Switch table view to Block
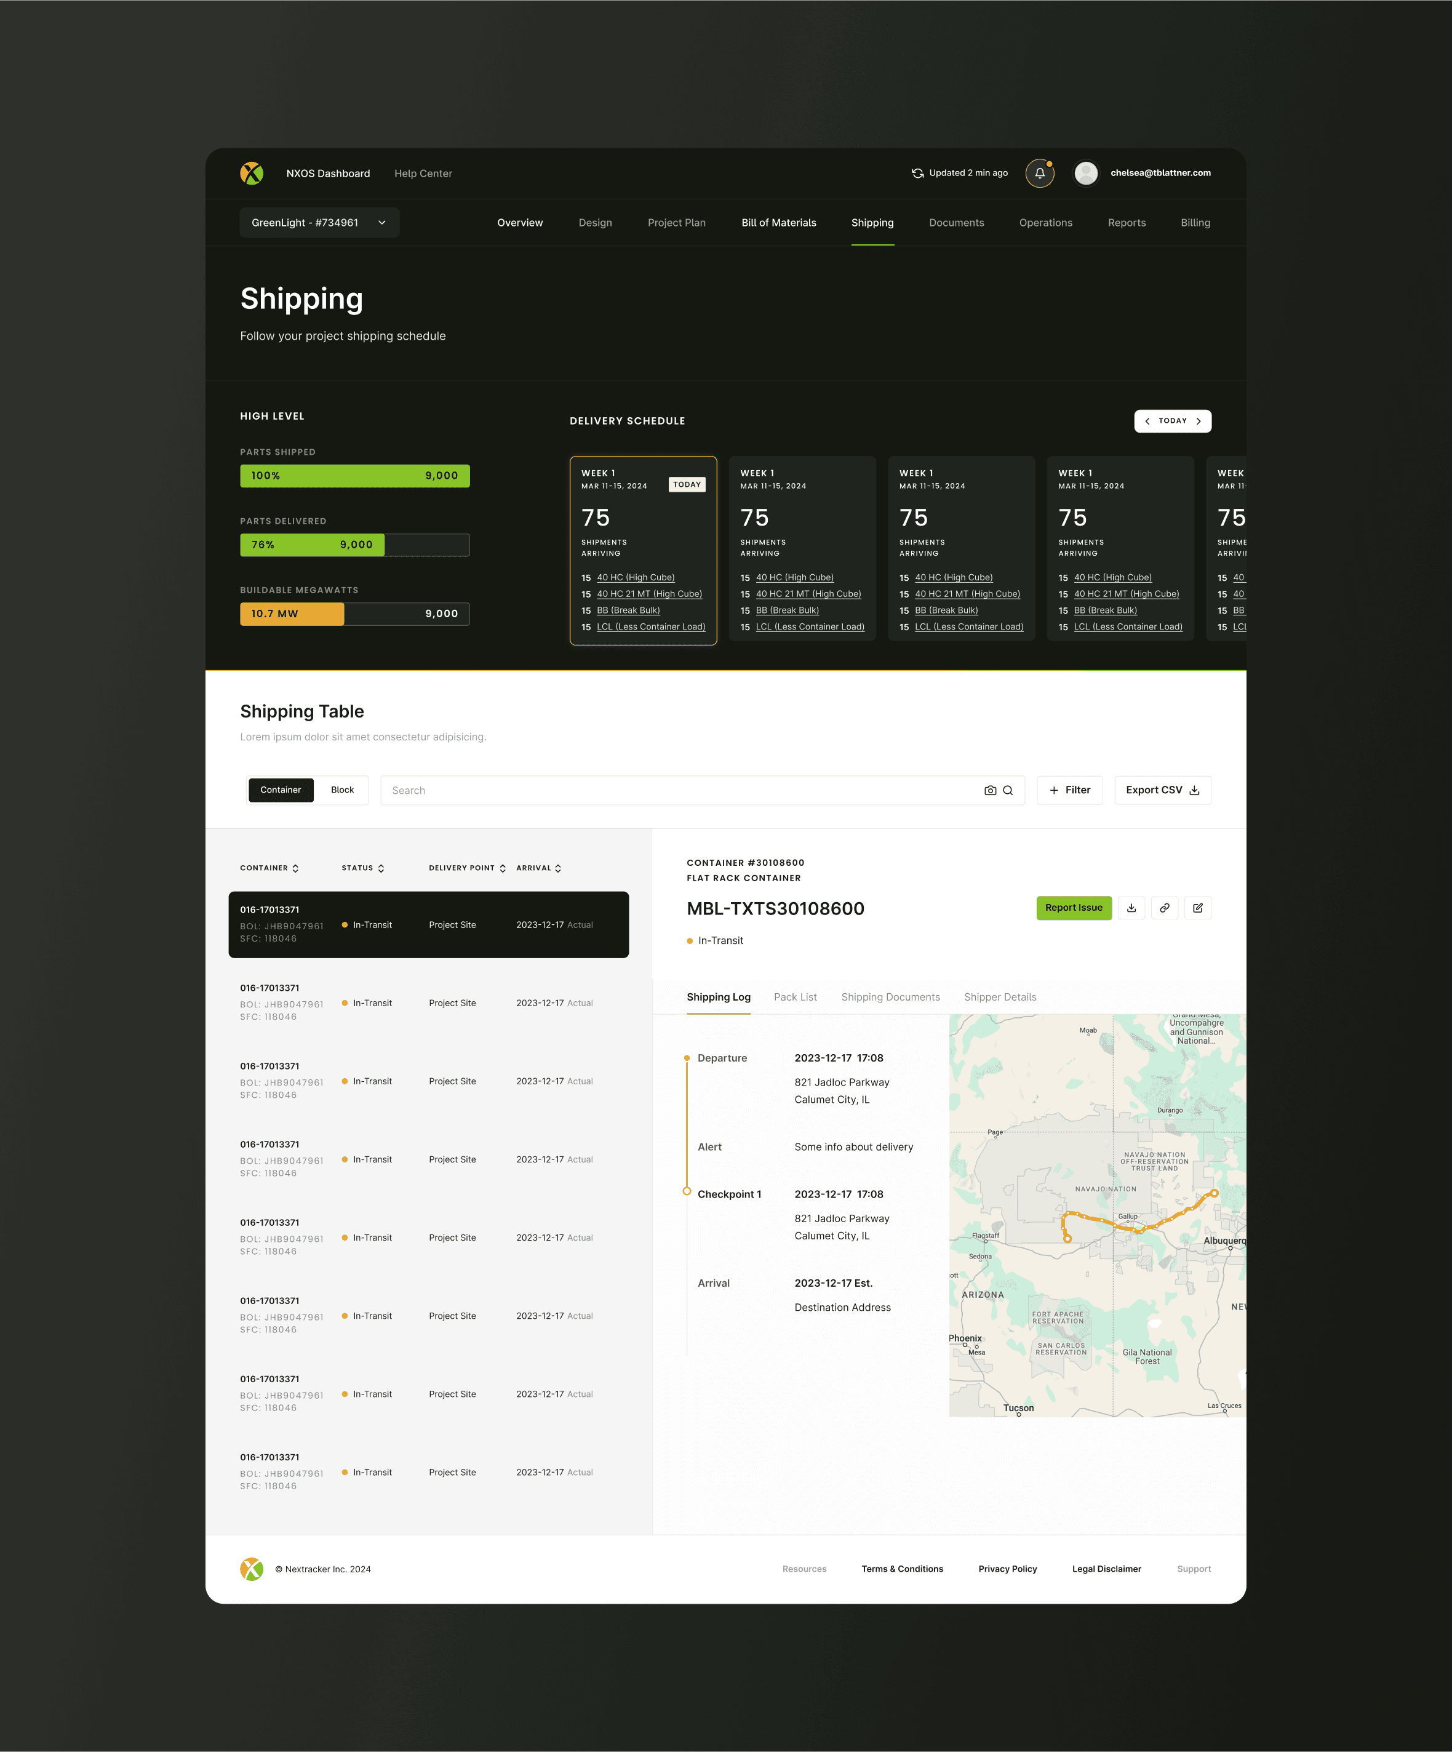 tap(342, 790)
